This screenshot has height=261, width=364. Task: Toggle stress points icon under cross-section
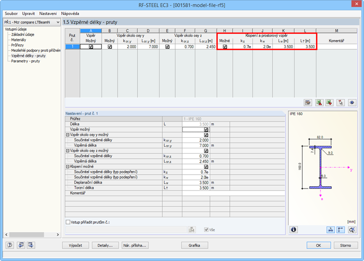[330, 230]
